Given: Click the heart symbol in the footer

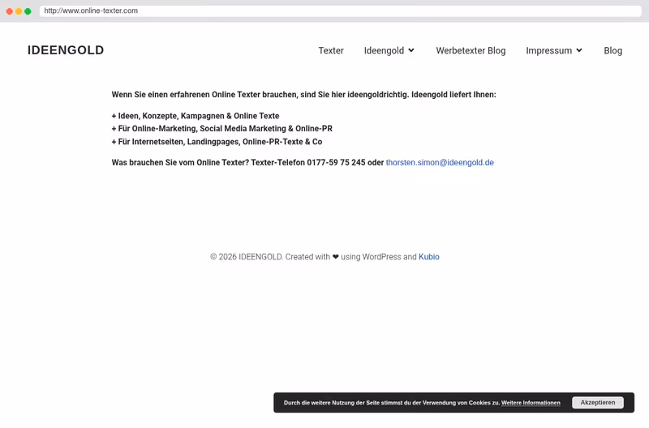Looking at the screenshot, I should tap(335, 257).
